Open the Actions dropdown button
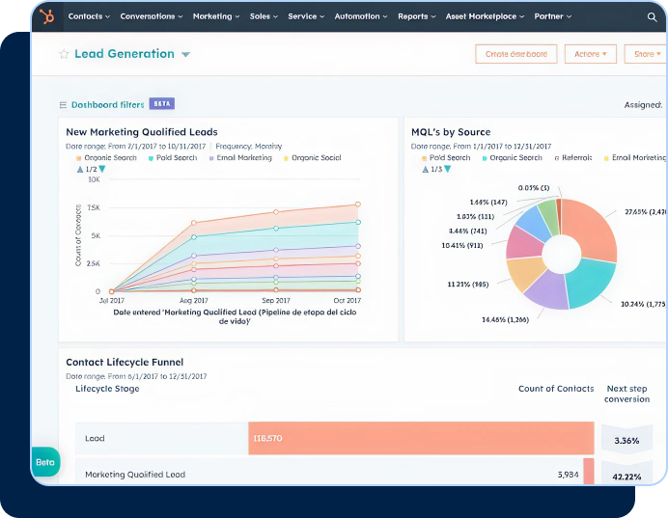Screen dimensions: 668x518 click(x=591, y=54)
